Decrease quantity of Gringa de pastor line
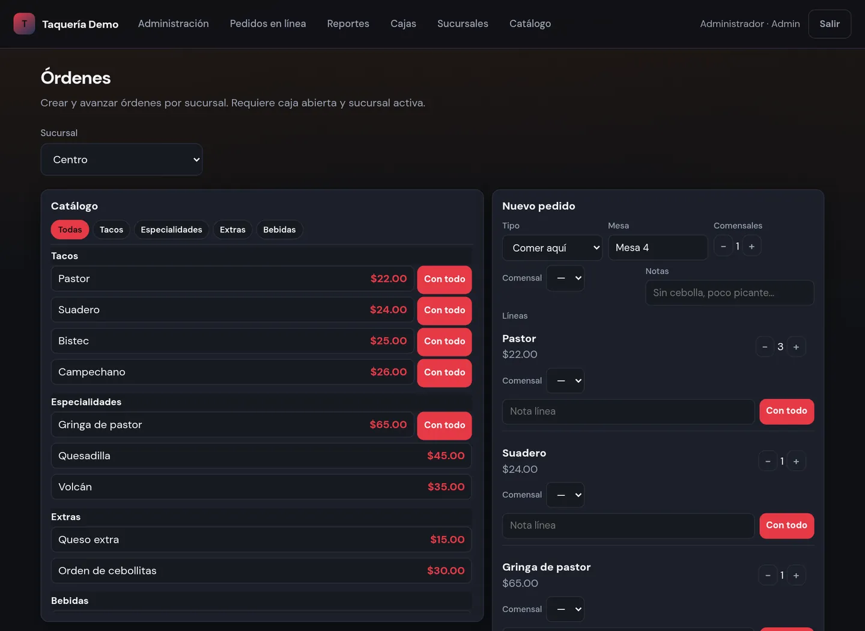 tap(768, 576)
